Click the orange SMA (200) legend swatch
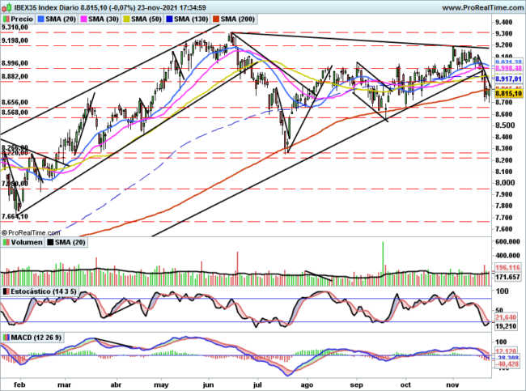The width and height of the screenshot is (526, 391). (215, 19)
